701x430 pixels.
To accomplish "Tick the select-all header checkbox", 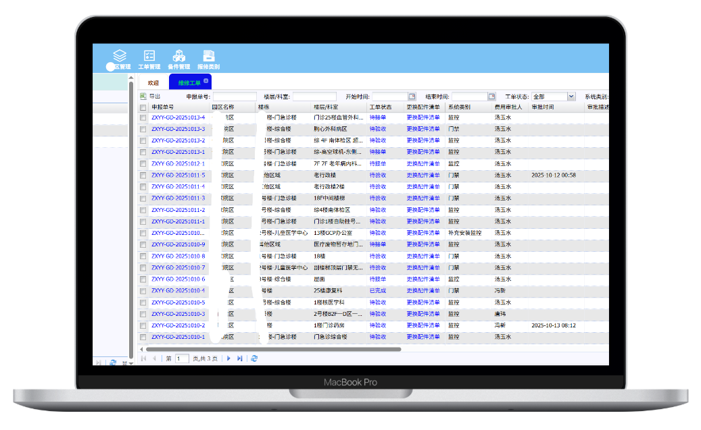I will pos(143,107).
